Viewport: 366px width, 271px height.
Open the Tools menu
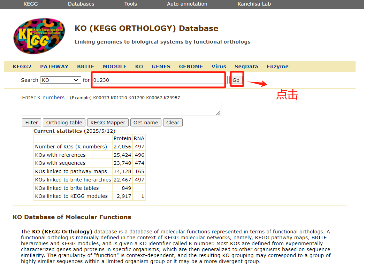pyautogui.click(x=130, y=4)
